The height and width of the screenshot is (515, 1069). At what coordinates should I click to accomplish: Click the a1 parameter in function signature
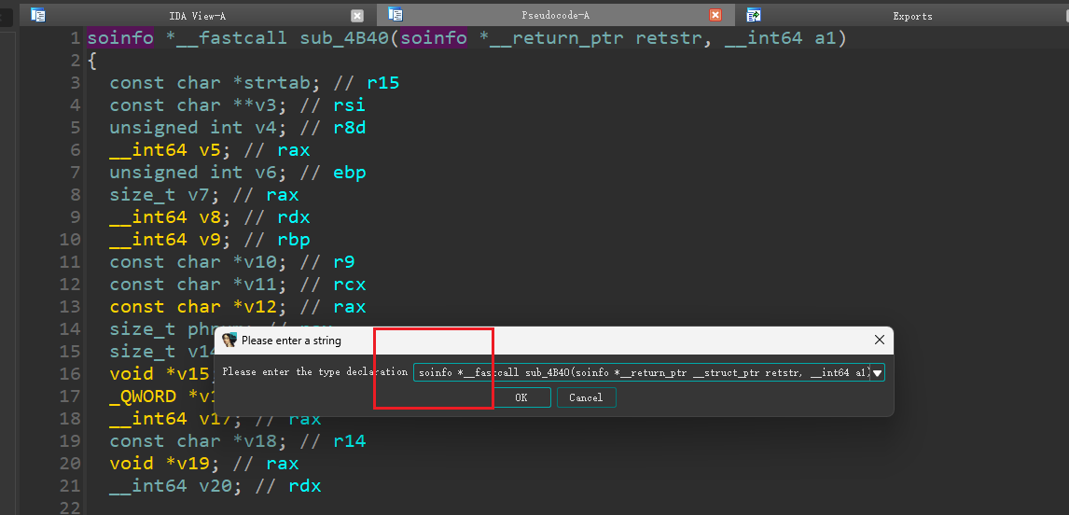(825, 38)
